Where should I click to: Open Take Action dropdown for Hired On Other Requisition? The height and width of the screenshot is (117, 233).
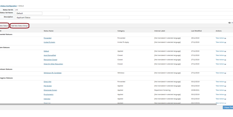221,64
